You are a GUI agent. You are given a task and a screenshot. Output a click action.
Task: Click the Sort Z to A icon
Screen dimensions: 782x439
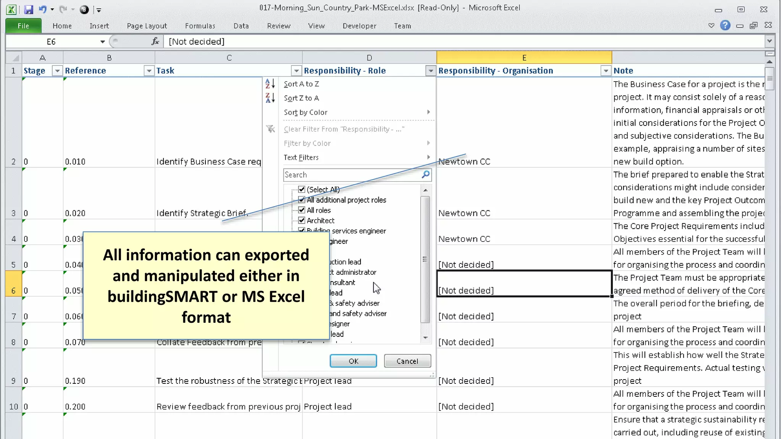tap(270, 98)
